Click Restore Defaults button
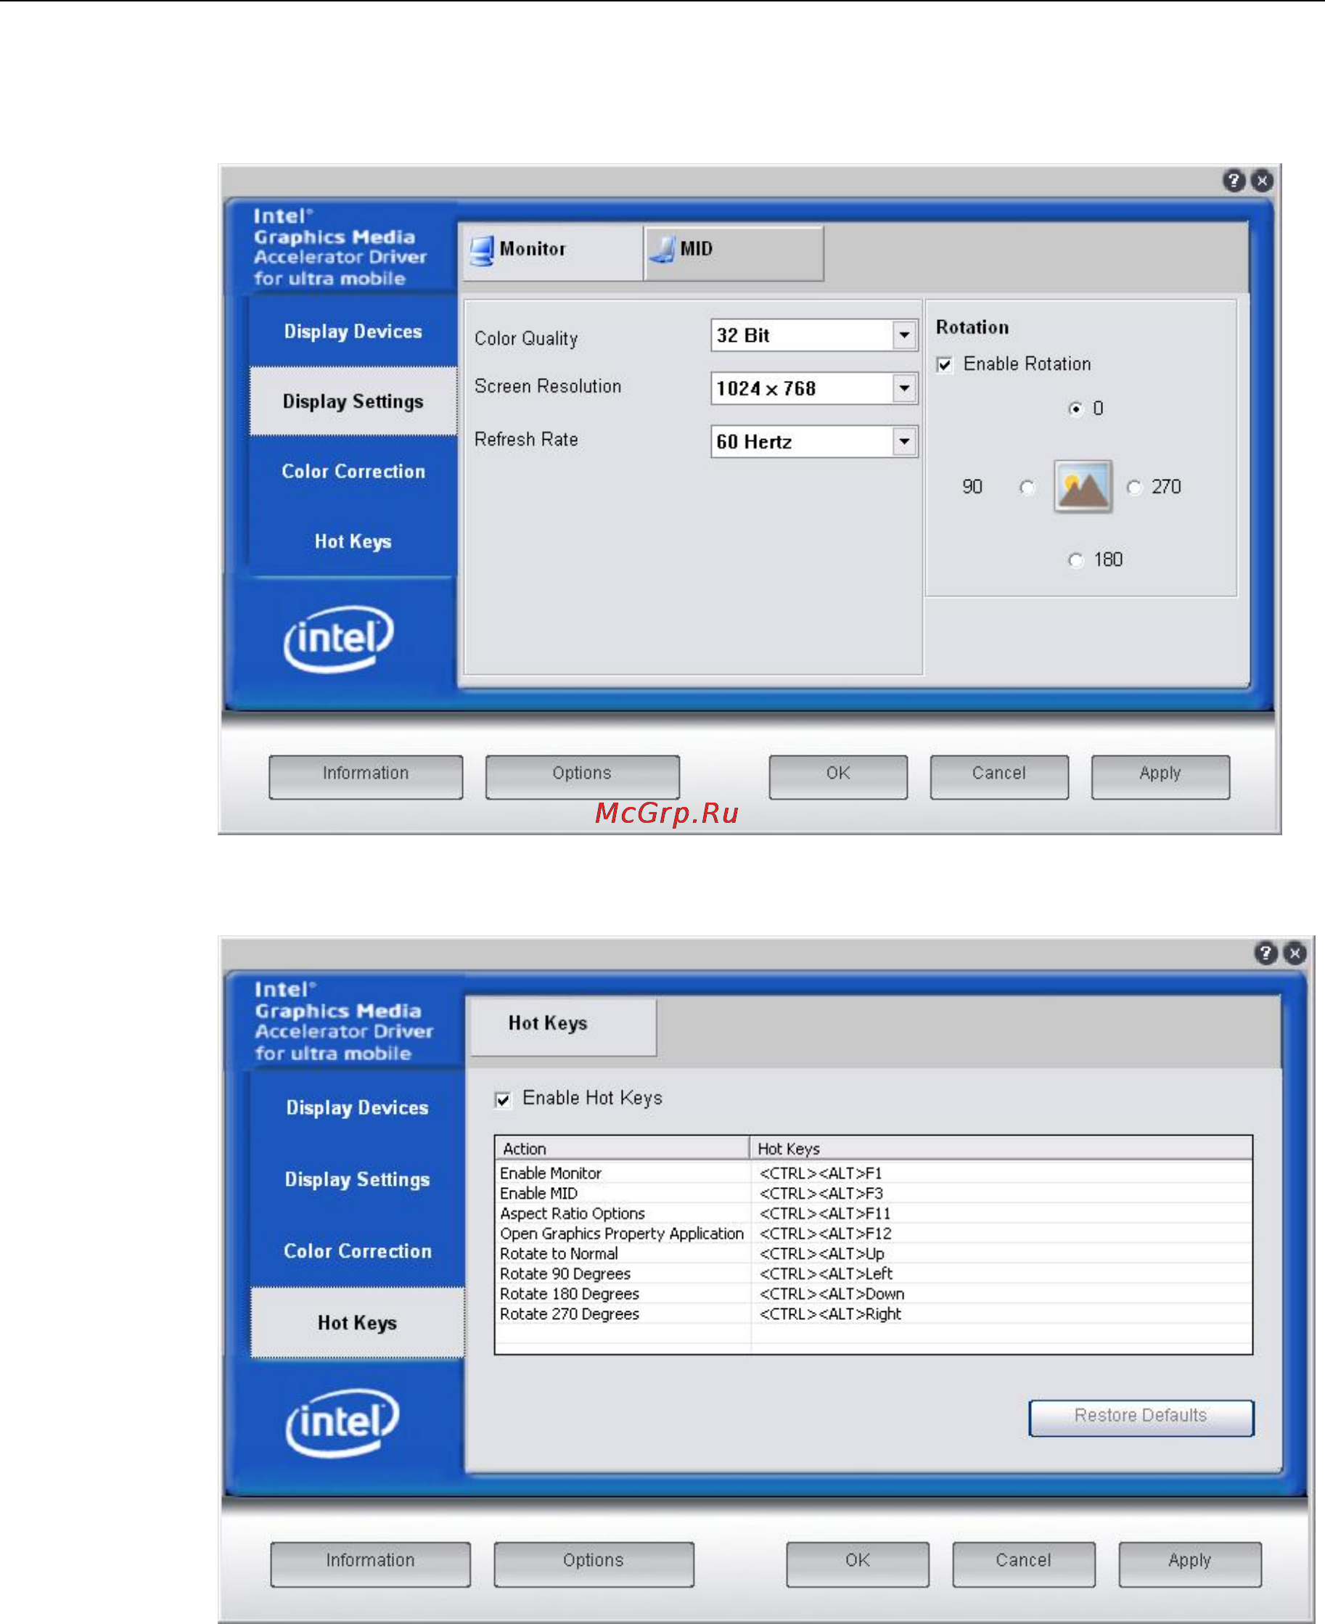This screenshot has height=1624, width=1325. tap(1141, 1418)
